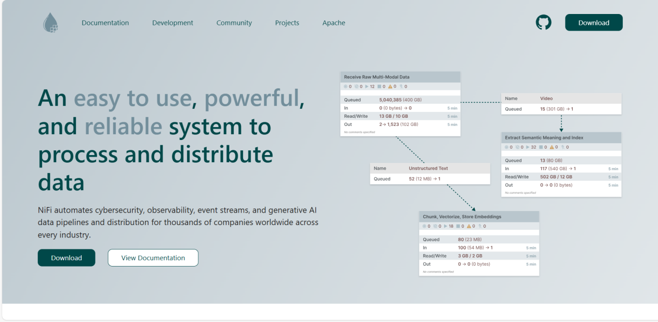Click the queued value 13 (80 GB)
The image size is (658, 322).
click(x=551, y=160)
